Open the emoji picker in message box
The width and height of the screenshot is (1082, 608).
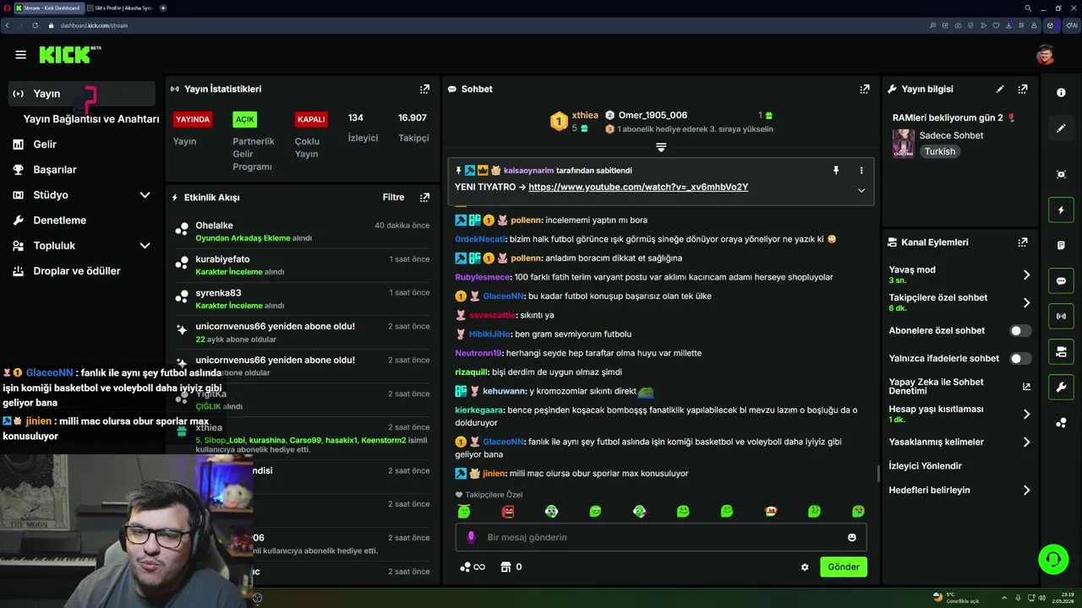pyautogui.click(x=851, y=537)
